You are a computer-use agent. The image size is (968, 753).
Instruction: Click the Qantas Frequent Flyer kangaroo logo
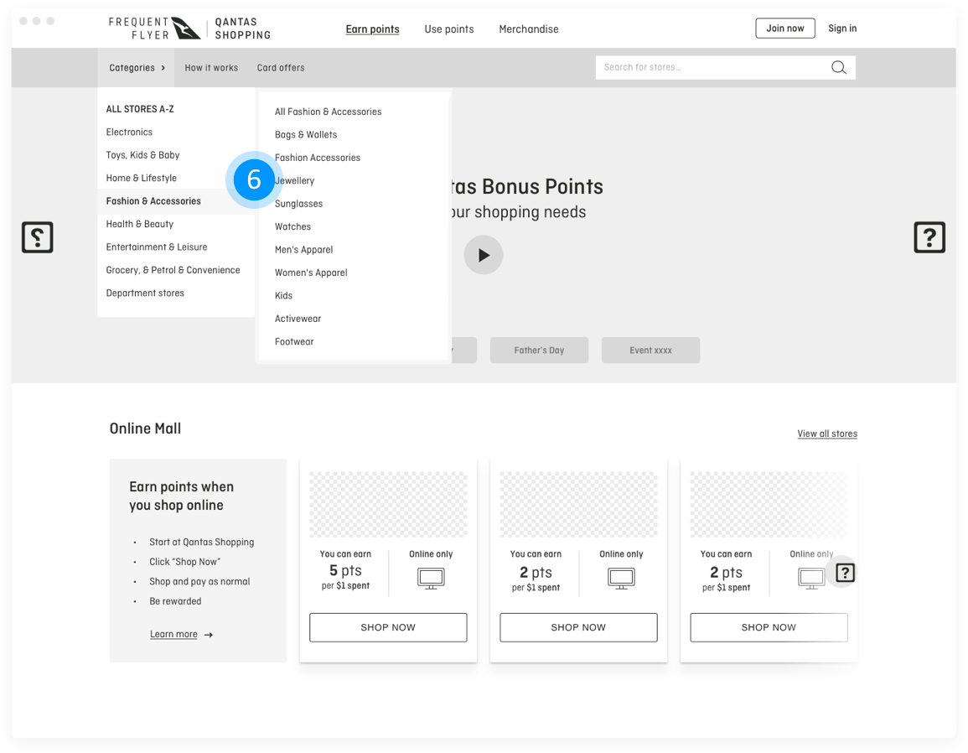(185, 29)
